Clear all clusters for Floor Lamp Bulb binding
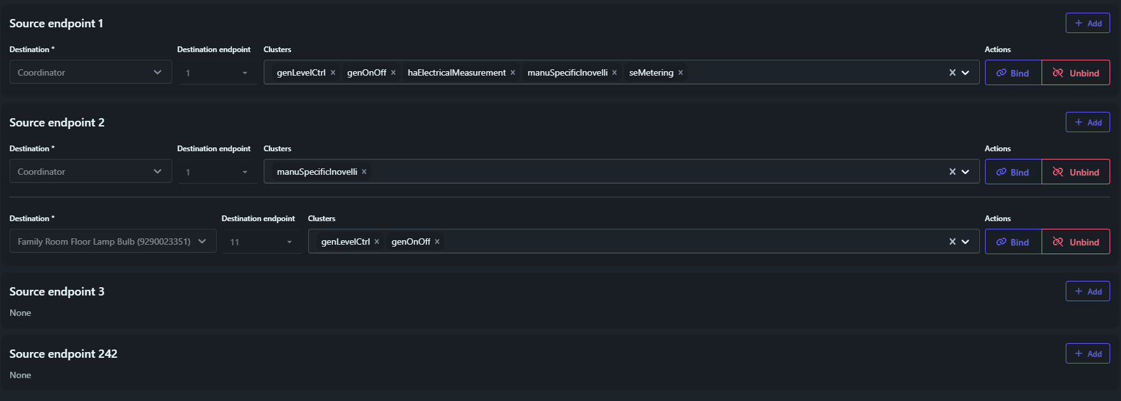The height and width of the screenshot is (401, 1121). pyautogui.click(x=952, y=241)
